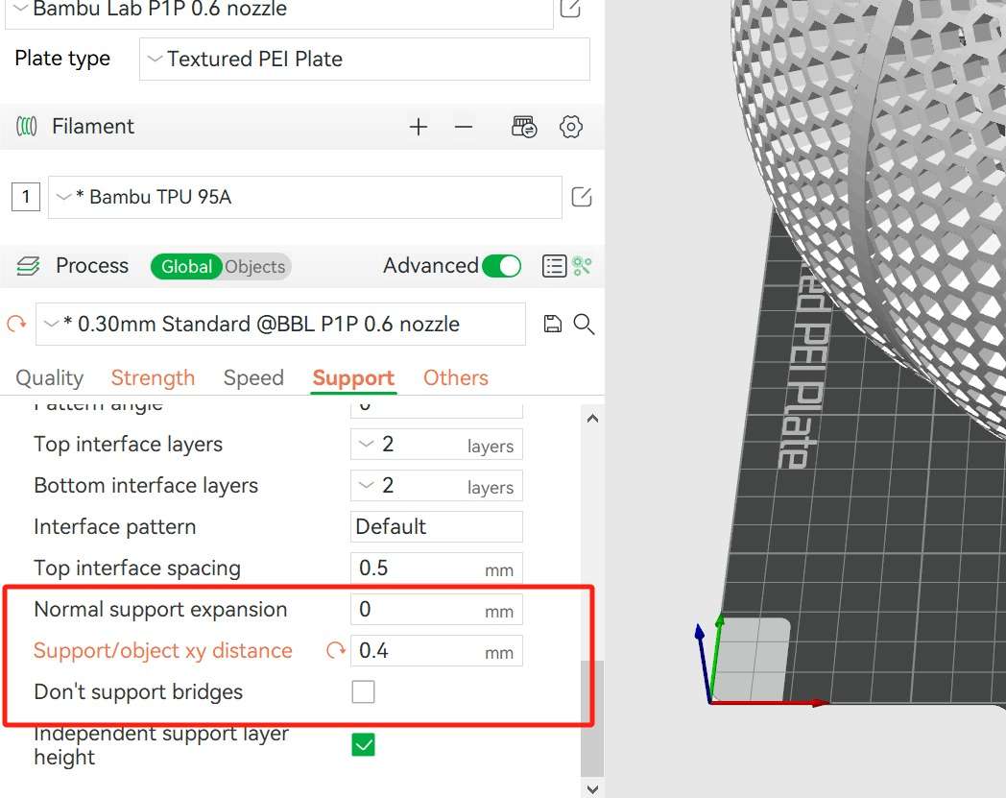
Task: Save the current process preset
Action: pos(552,324)
